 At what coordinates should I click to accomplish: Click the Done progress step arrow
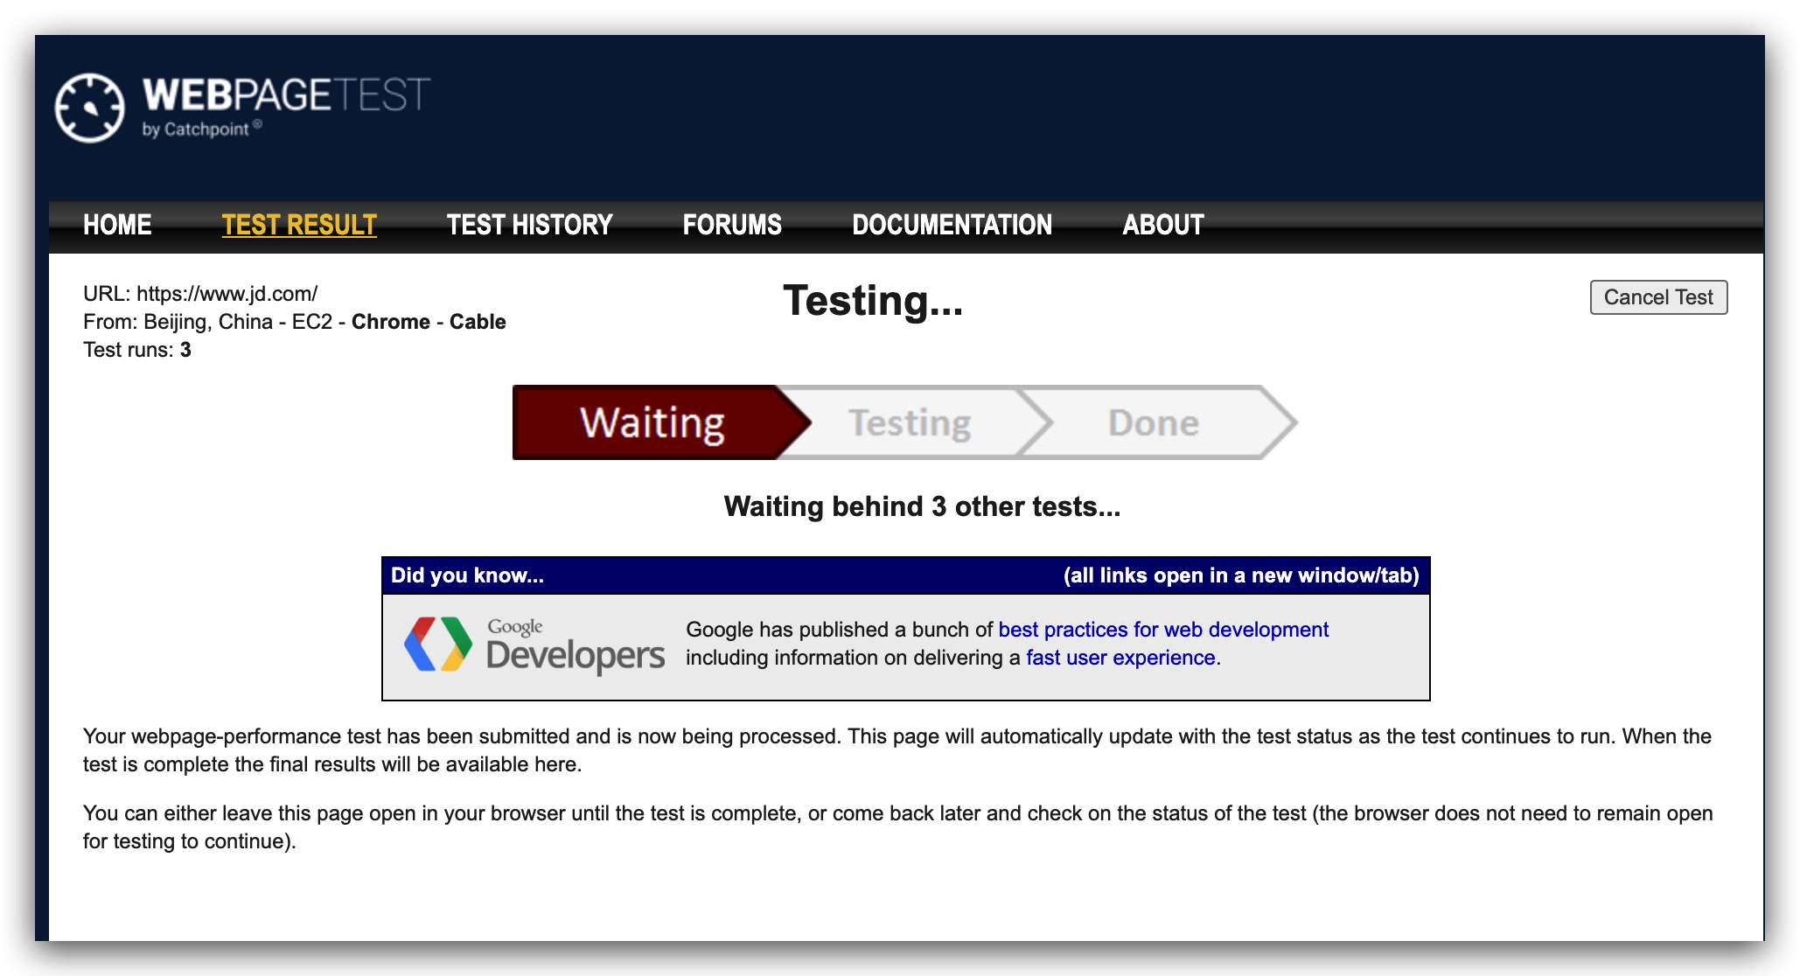[1153, 422]
